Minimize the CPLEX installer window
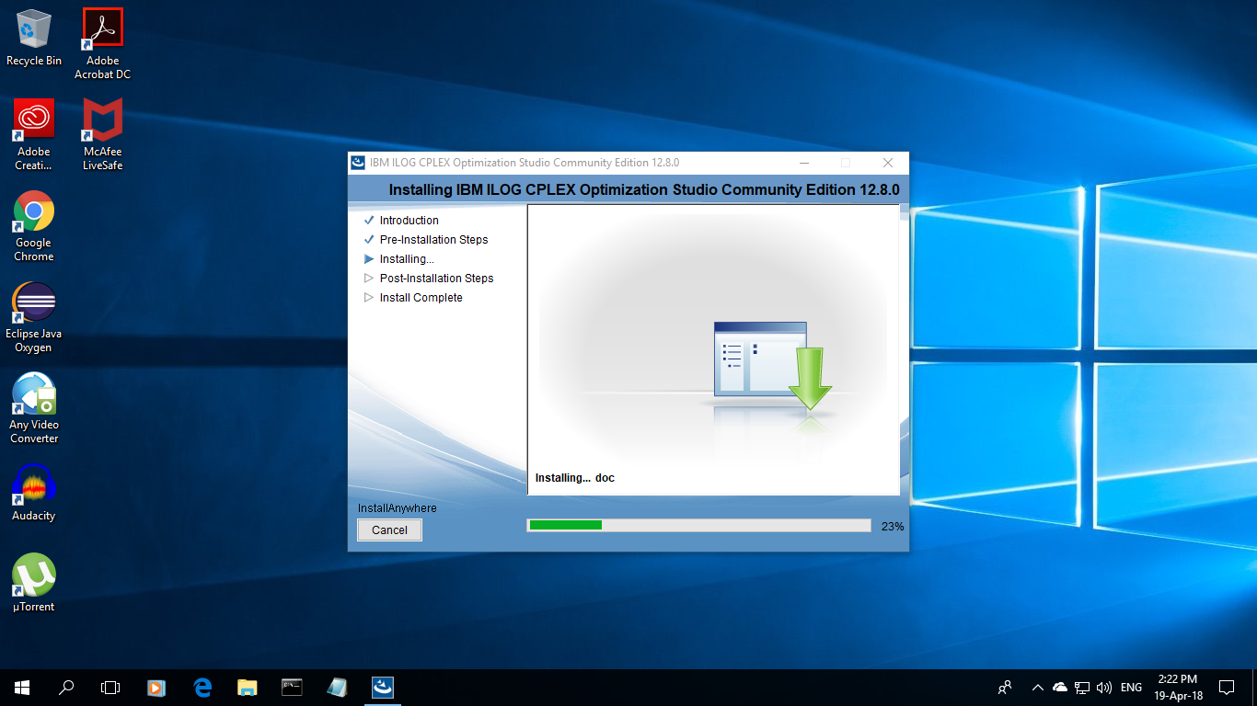Image resolution: width=1257 pixels, height=706 pixels. 803,163
